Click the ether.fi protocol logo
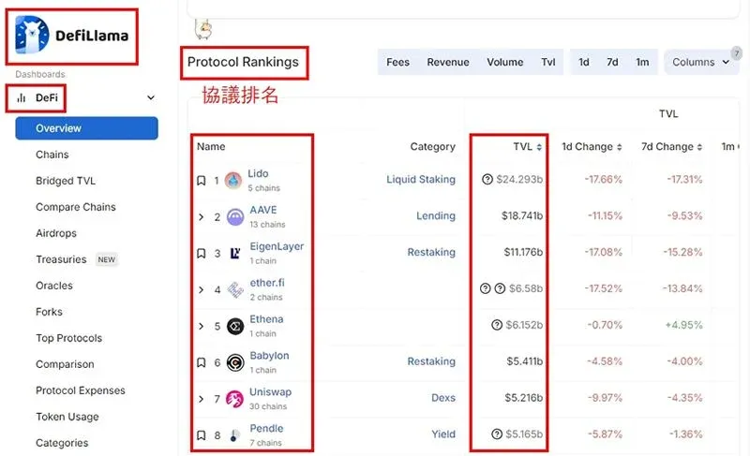Image resolution: width=750 pixels, height=456 pixels. click(x=235, y=290)
